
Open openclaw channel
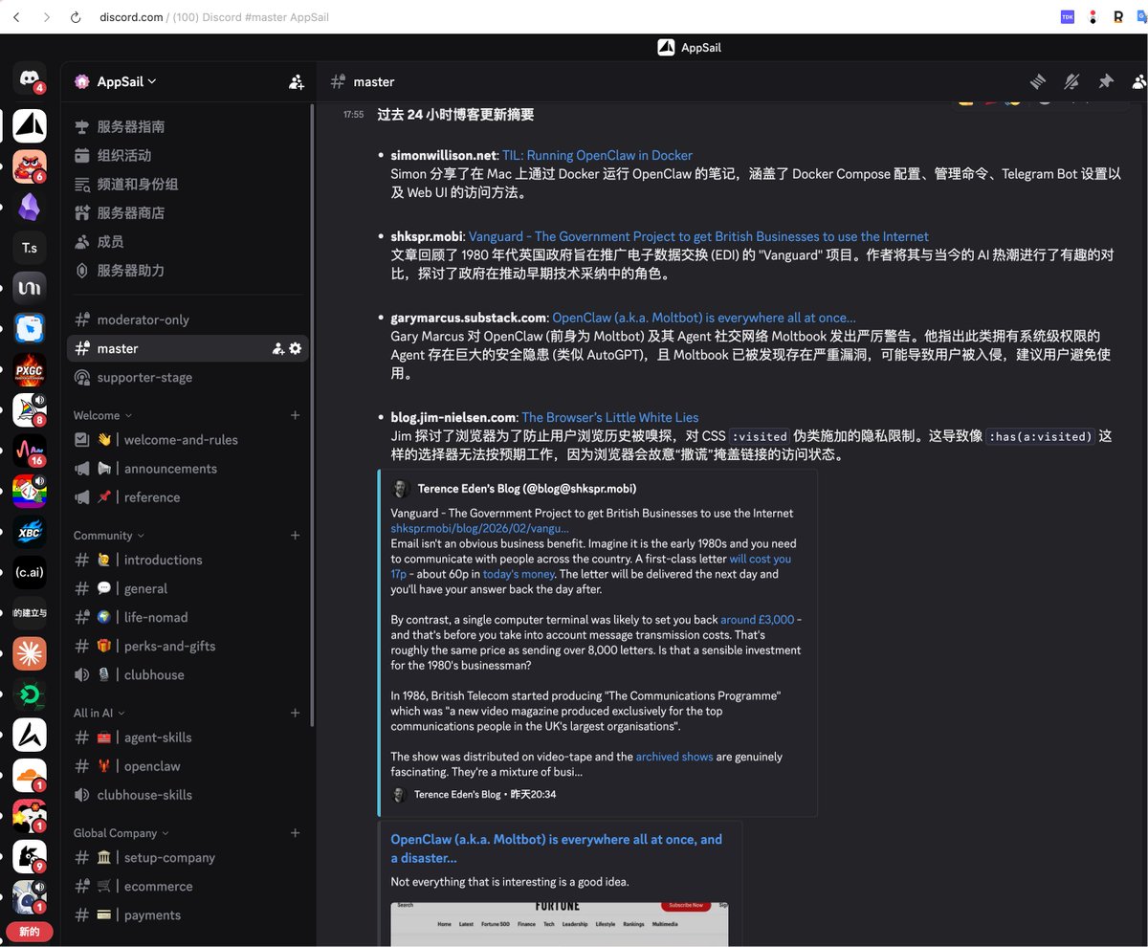(x=188, y=766)
